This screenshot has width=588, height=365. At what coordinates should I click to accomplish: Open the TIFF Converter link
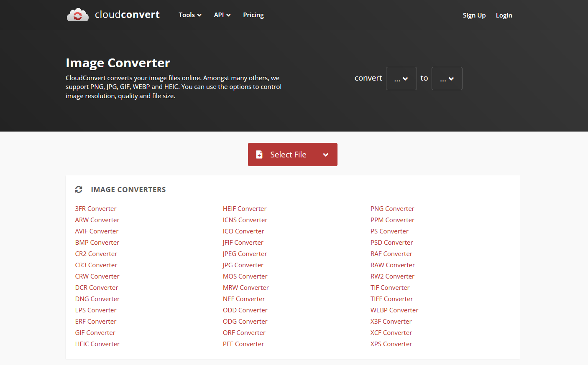tap(391, 299)
